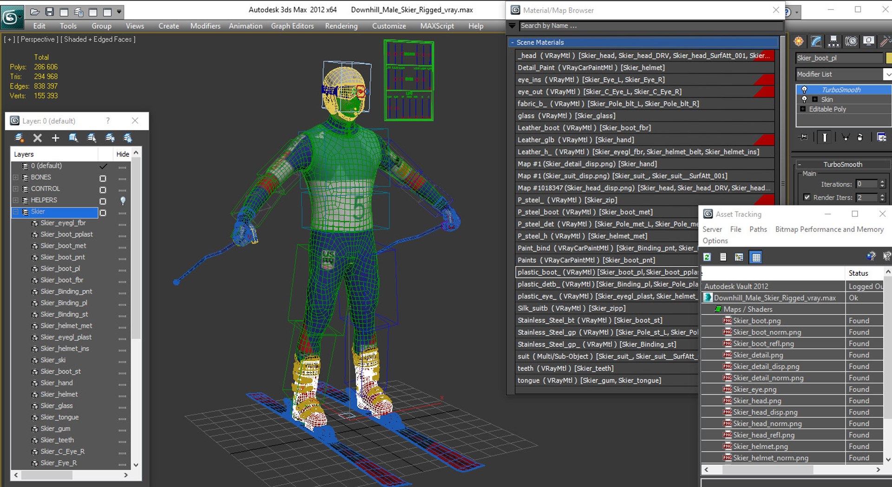Image resolution: width=892 pixels, height=487 pixels.
Task: Expand the CONTROL layer tree
Action: click(16, 189)
